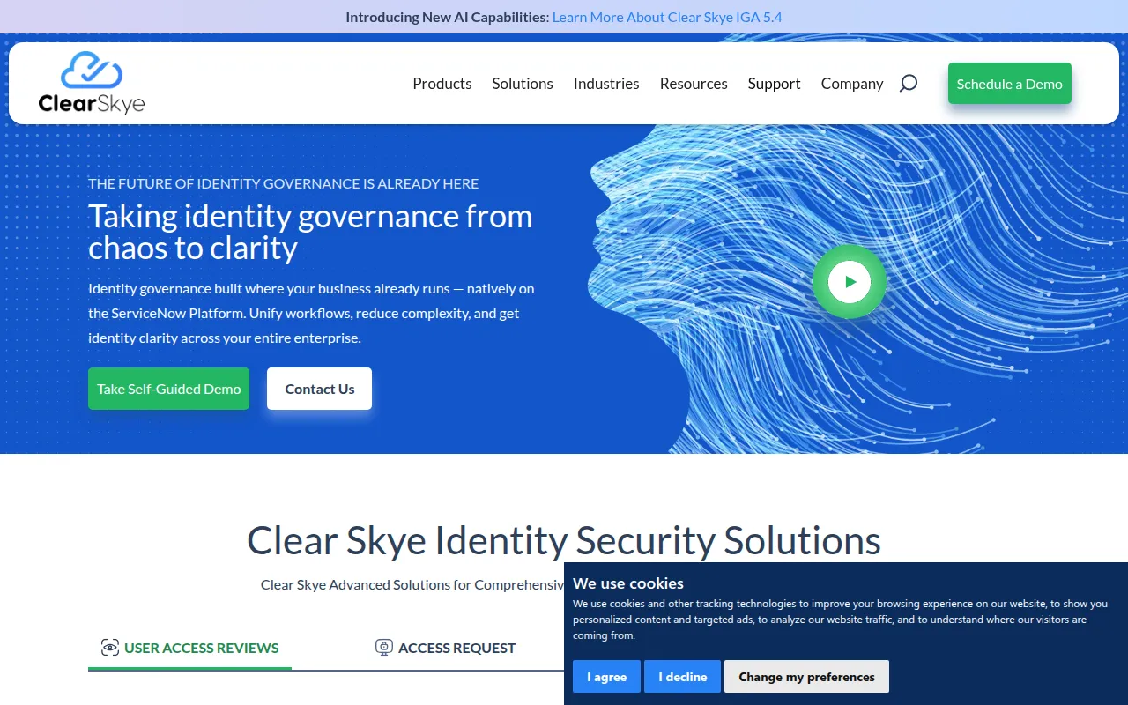Open the Support menu

point(775,84)
